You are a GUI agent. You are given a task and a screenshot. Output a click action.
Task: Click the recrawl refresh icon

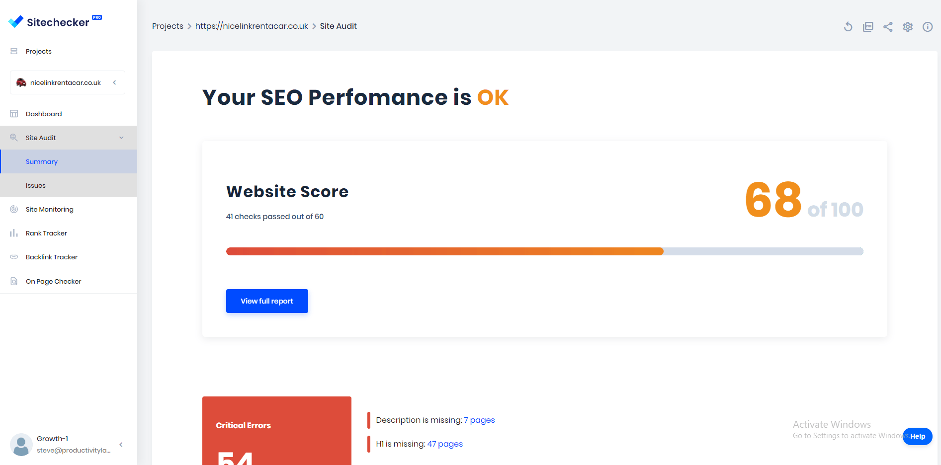pyautogui.click(x=848, y=27)
